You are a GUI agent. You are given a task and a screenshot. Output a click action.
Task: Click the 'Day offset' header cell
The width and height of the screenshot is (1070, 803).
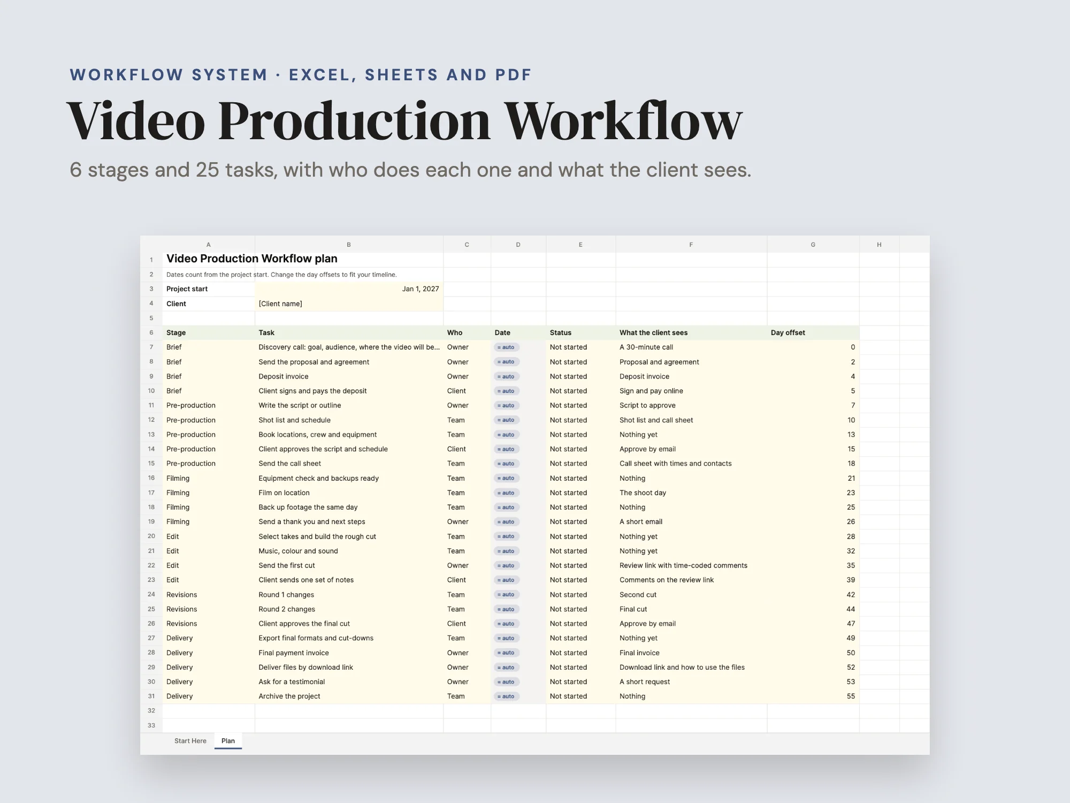coord(813,333)
